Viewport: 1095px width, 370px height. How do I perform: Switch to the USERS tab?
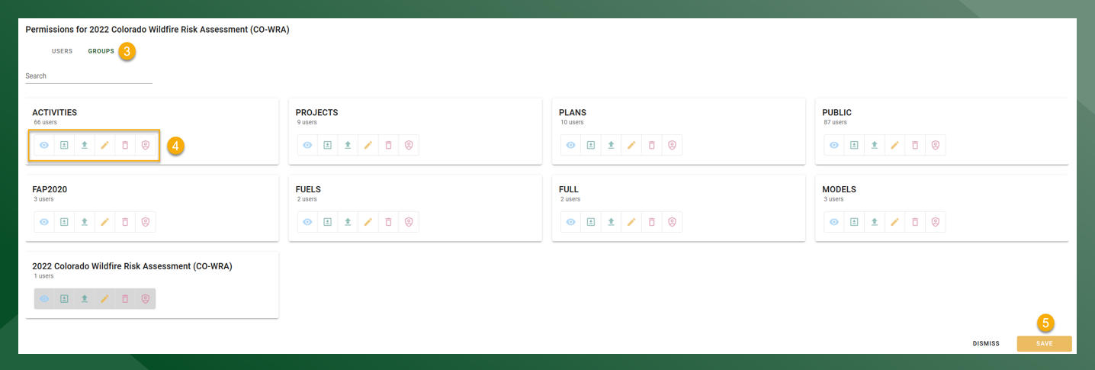click(x=62, y=51)
